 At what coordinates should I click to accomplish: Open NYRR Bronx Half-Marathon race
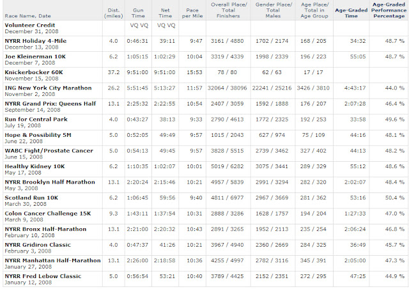coord(45,229)
